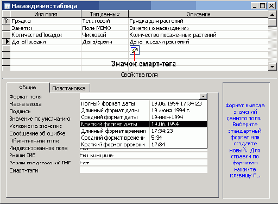Click the scroll up arrow of the field list
278x204 pixels.
(x=272, y=15)
